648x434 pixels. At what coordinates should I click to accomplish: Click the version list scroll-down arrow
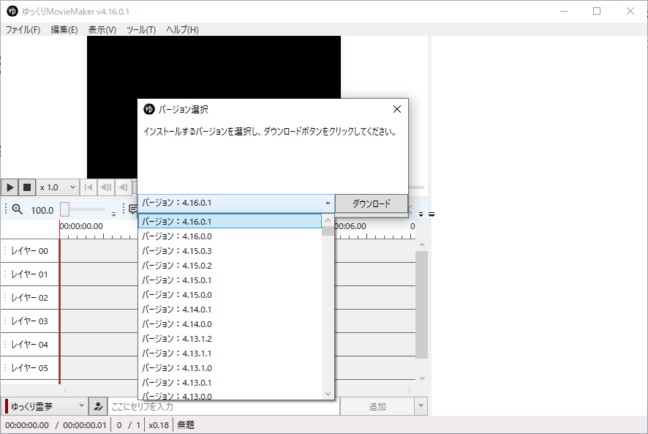[328, 394]
